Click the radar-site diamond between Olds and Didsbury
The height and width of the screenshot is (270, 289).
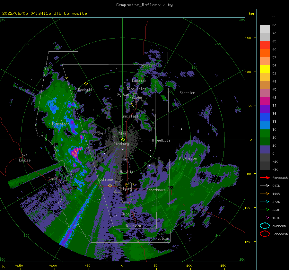(x=123, y=140)
